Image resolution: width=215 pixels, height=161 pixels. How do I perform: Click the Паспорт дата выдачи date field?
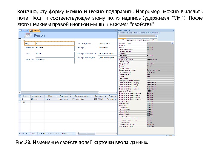click(x=107, y=54)
